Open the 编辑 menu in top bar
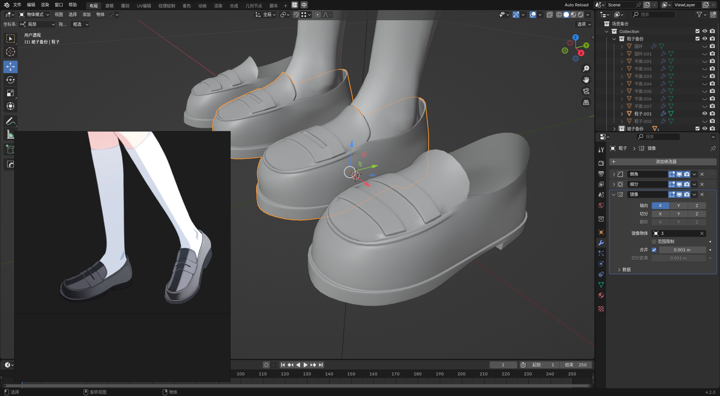The width and height of the screenshot is (720, 396). pyautogui.click(x=31, y=5)
